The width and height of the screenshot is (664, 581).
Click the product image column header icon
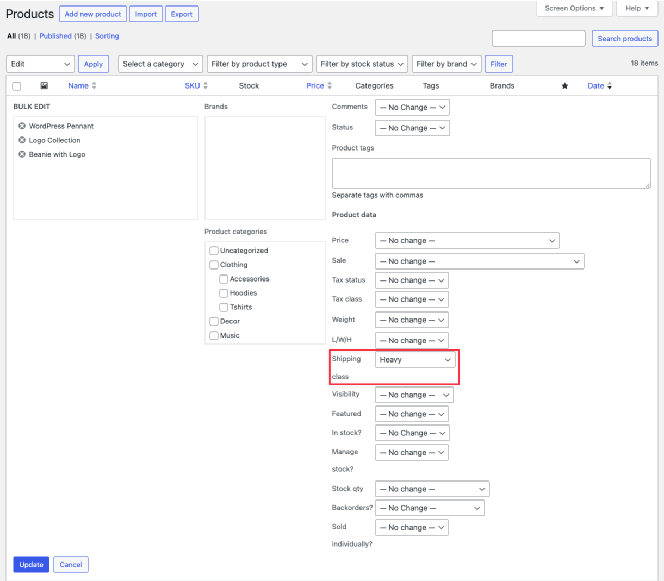coord(44,85)
